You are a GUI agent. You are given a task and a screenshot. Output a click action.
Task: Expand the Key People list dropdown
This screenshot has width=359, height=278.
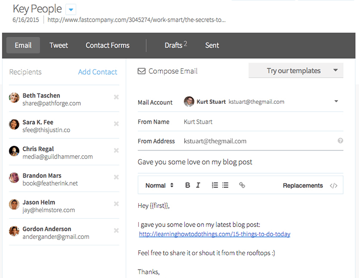pos(71,9)
